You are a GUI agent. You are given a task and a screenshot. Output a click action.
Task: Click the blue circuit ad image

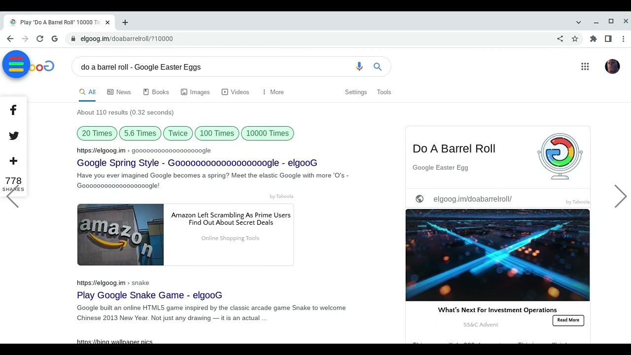[x=497, y=255]
